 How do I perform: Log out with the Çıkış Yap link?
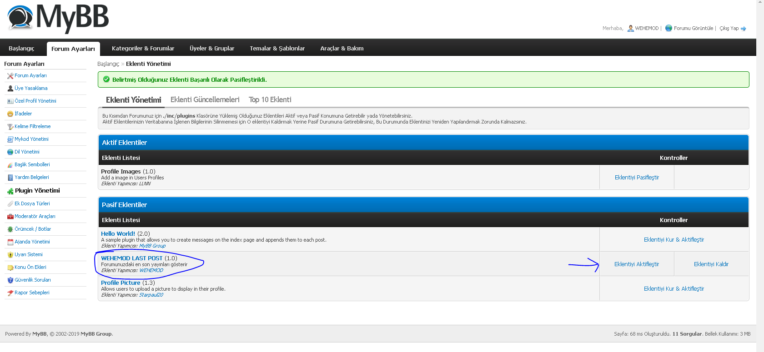(729, 28)
